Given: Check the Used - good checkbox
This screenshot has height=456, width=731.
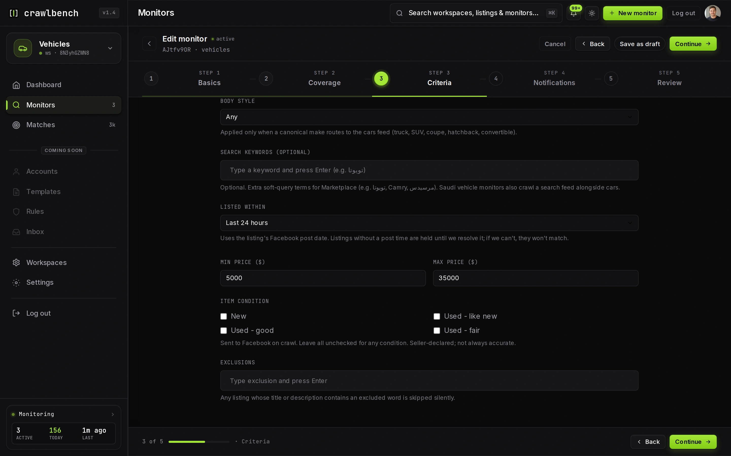Looking at the screenshot, I should (224, 331).
